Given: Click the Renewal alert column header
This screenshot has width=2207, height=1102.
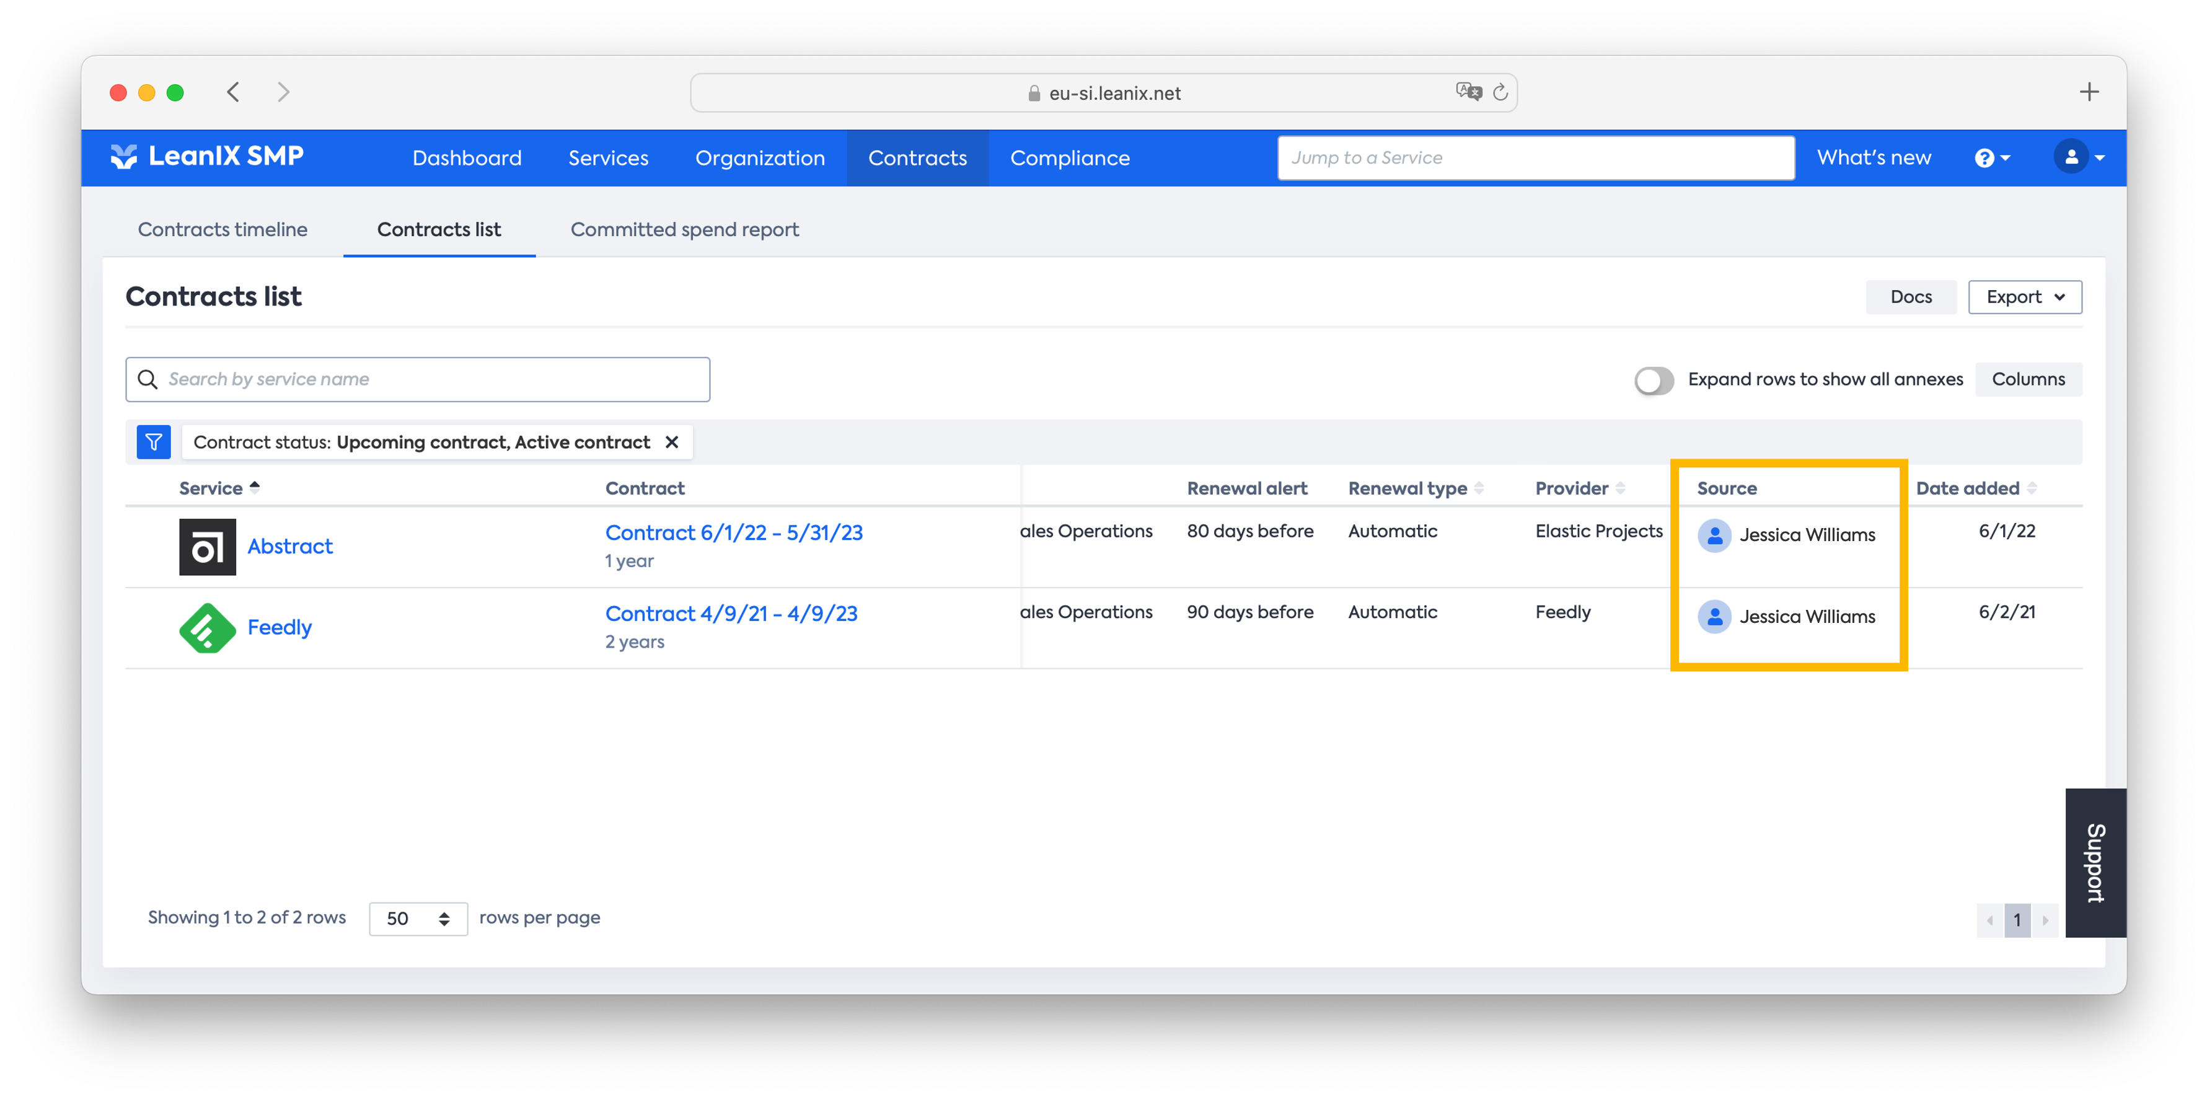Looking at the screenshot, I should pos(1246,488).
